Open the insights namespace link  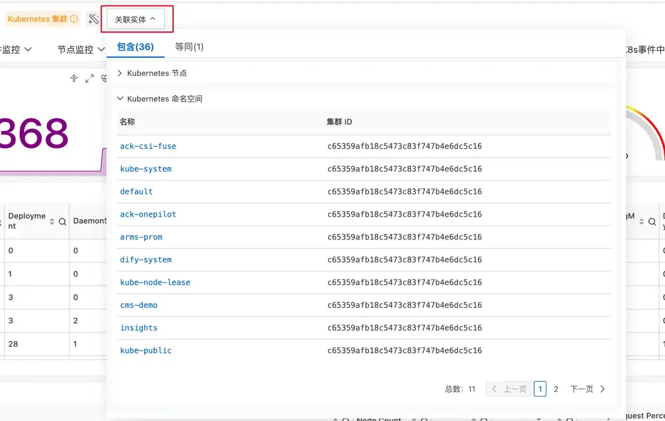(139, 327)
